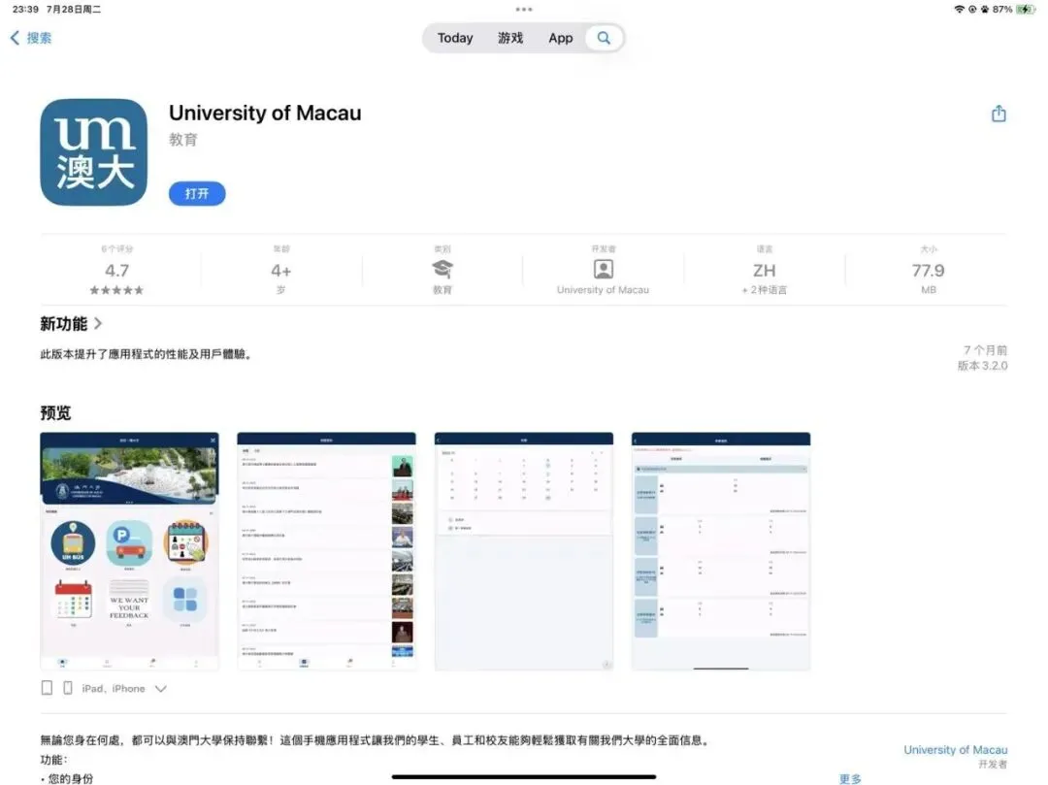Expand description with 更多 link

point(850,779)
